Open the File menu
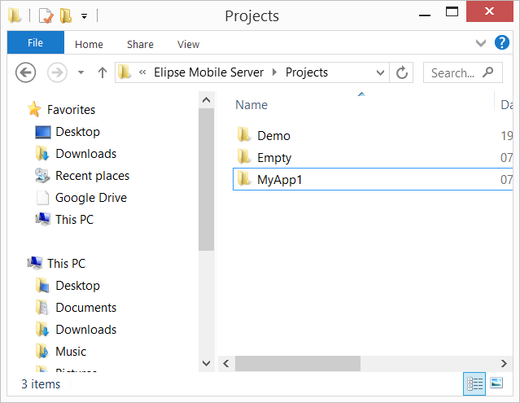 [x=36, y=43]
